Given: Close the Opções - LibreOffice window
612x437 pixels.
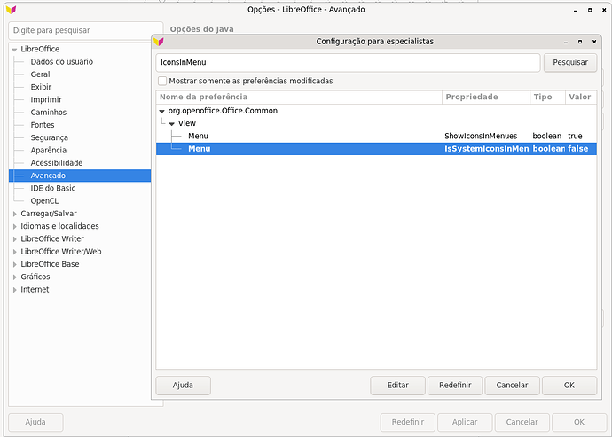Looking at the screenshot, I should [604, 10].
